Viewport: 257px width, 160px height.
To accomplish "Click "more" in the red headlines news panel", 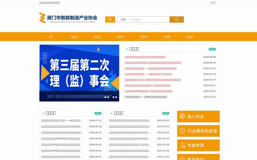I will coord(212,49).
